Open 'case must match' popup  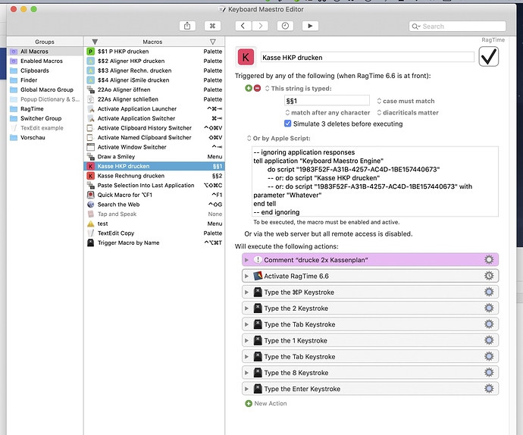point(406,101)
